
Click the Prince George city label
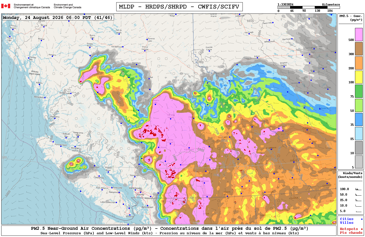[145, 48]
